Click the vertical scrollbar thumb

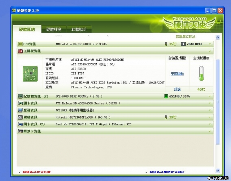coord(218,102)
